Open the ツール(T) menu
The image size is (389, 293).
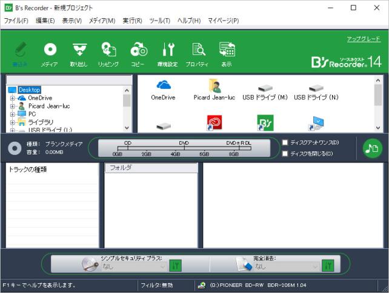160,21
